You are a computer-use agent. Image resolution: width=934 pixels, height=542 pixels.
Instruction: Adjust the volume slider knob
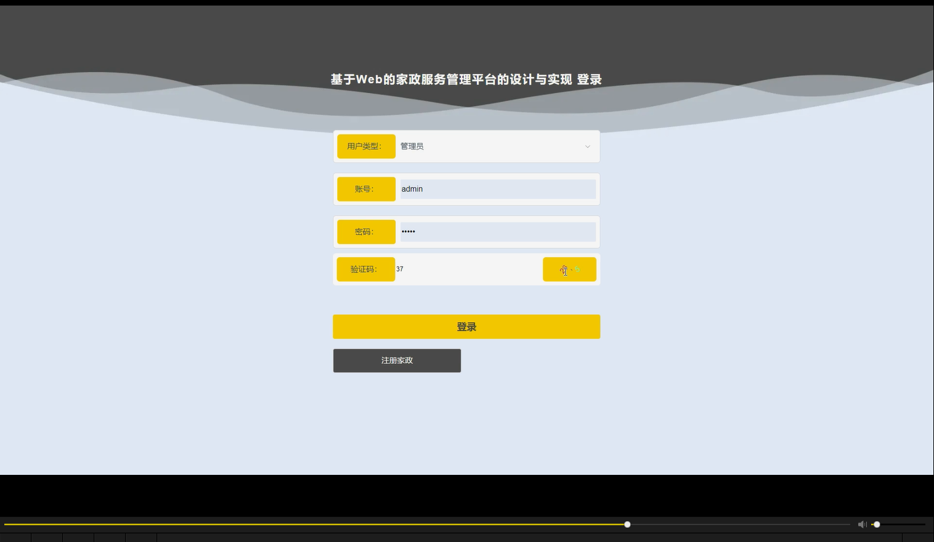click(877, 525)
